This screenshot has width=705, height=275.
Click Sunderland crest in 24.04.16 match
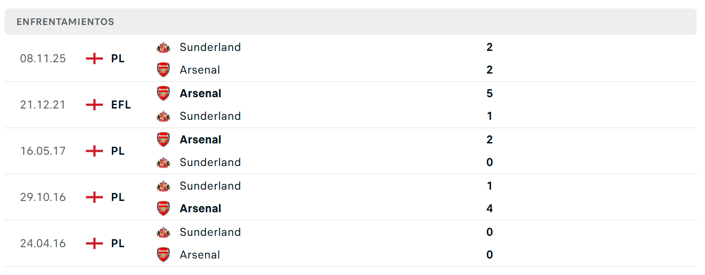[163, 232]
